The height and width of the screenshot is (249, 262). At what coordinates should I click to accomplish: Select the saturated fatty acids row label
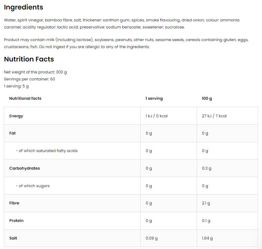[46, 151]
